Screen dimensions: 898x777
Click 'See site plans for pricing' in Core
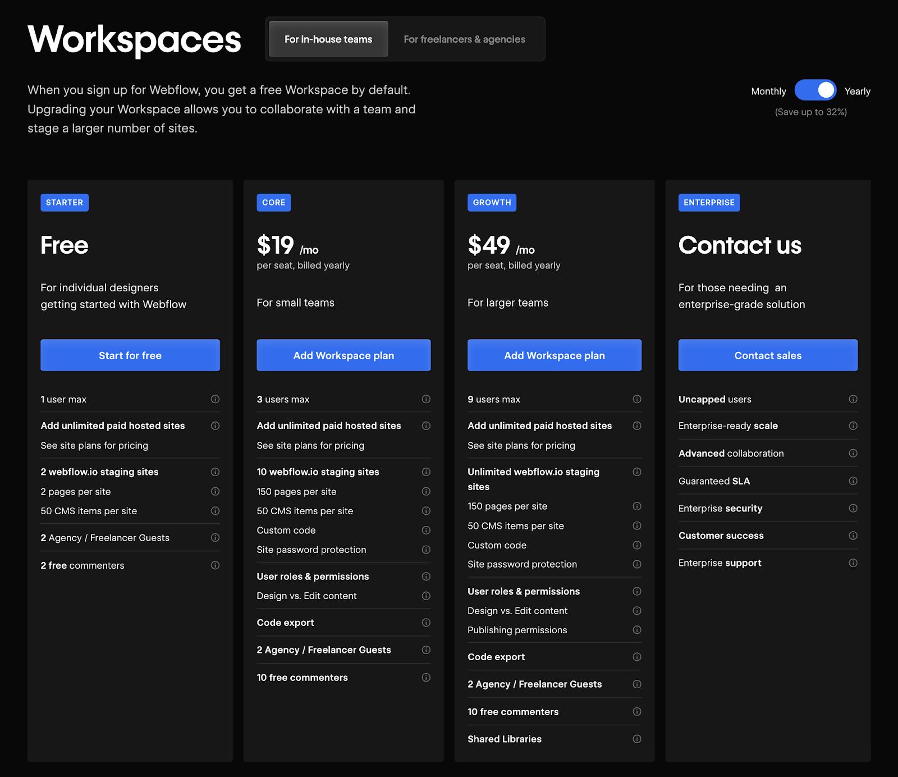pyautogui.click(x=310, y=445)
